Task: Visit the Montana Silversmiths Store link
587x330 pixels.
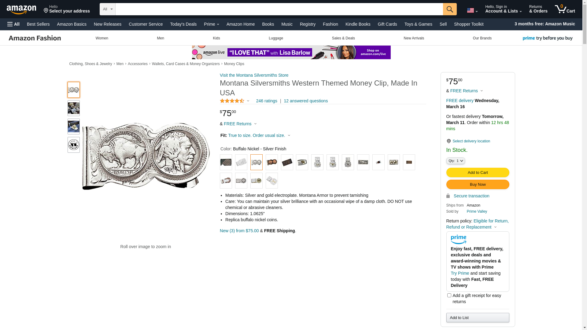Action: tap(254, 75)
